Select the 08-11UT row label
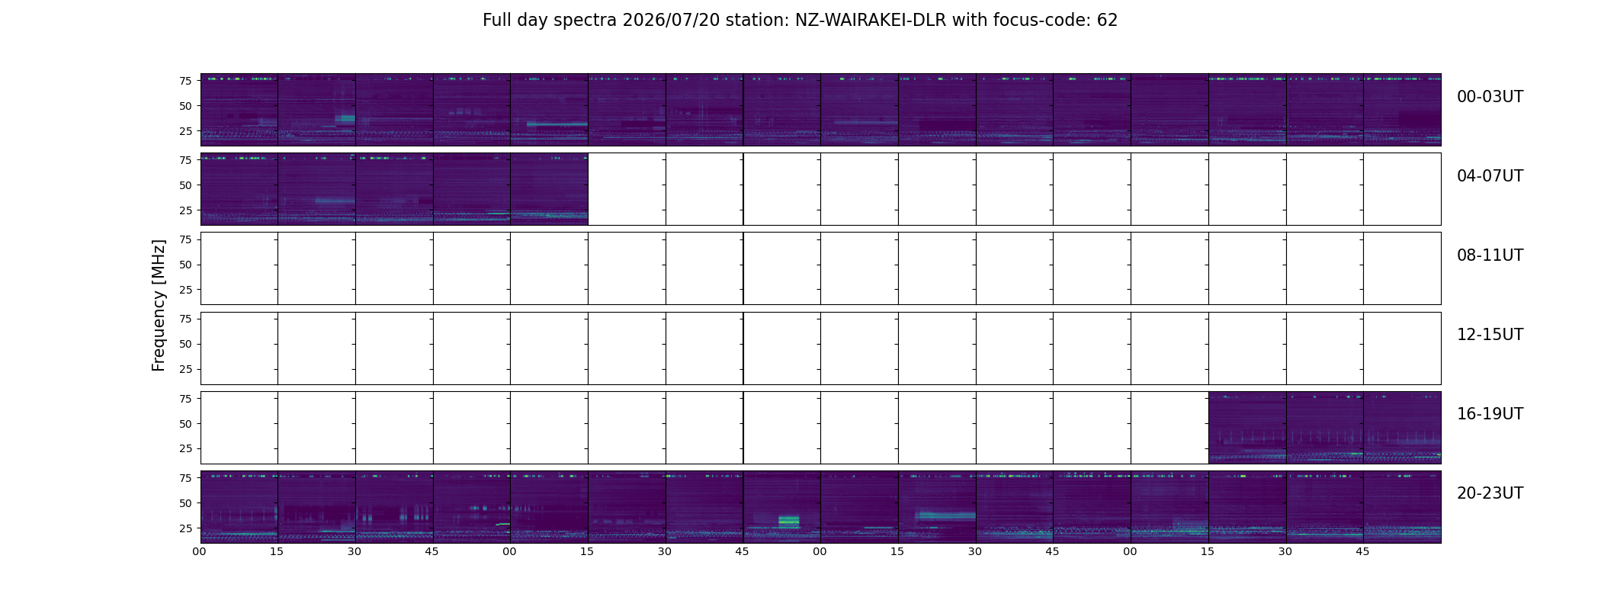The height and width of the screenshot is (610, 1601). (1490, 255)
